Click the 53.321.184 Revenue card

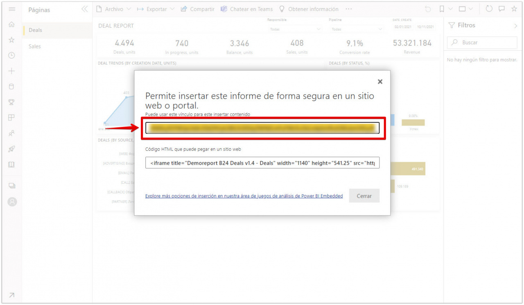(x=412, y=47)
